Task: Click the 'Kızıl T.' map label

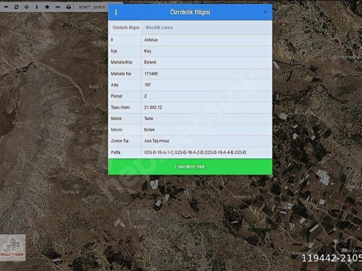Action: tap(96, 86)
